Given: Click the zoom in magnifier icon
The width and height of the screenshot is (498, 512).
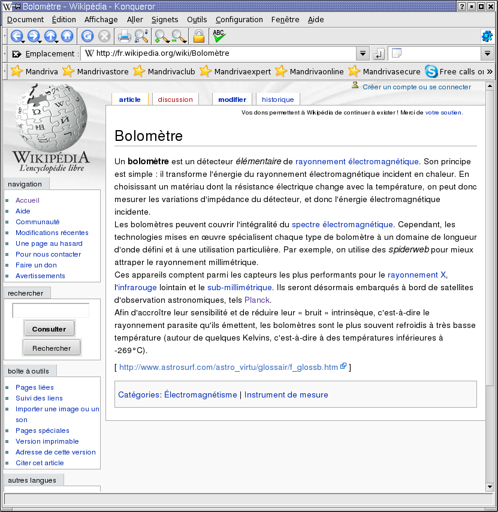Looking at the screenshot, I should pyautogui.click(x=161, y=36).
